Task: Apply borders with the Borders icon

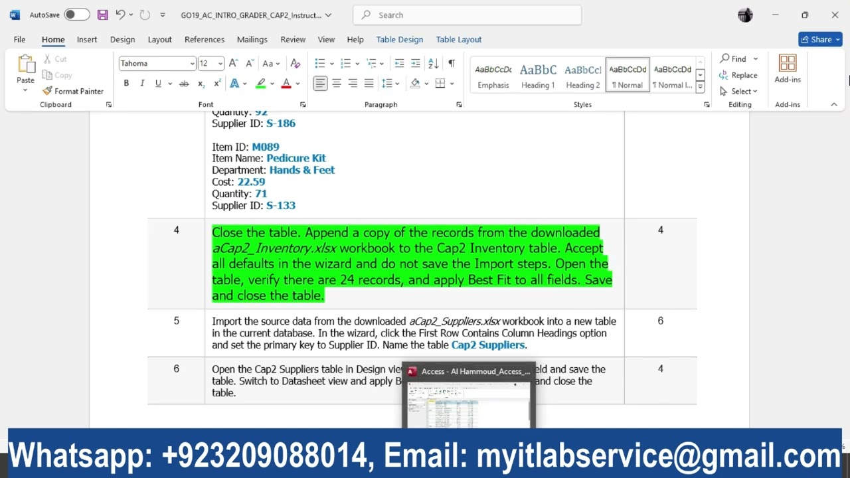Action: coord(440,84)
